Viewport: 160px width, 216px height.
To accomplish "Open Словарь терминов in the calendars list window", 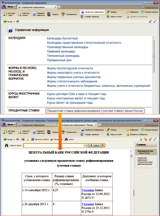I will pyautogui.click(x=90, y=17).
